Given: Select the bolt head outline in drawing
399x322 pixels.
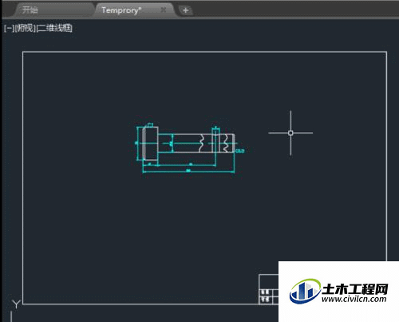Looking at the screenshot, I should pos(151,143).
